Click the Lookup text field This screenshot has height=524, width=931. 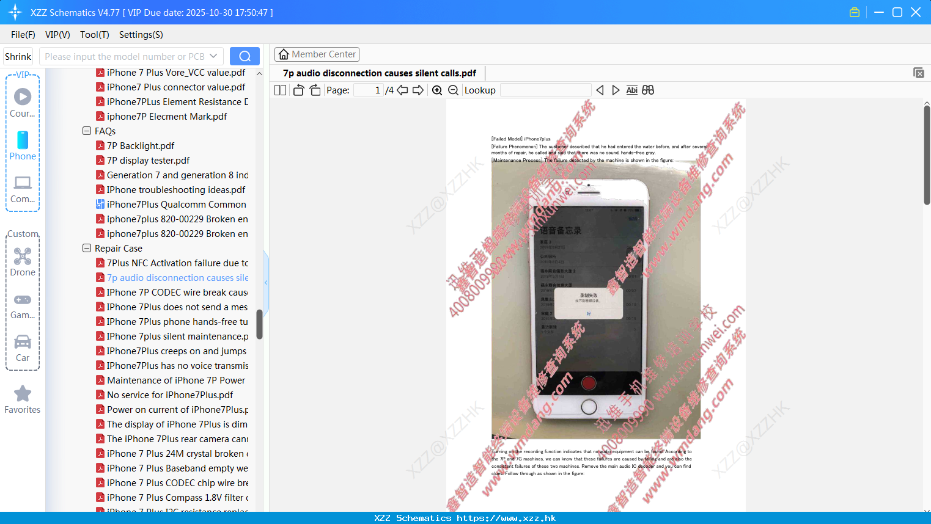(545, 90)
